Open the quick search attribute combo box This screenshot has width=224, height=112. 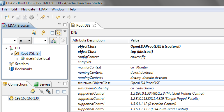point(10,41)
